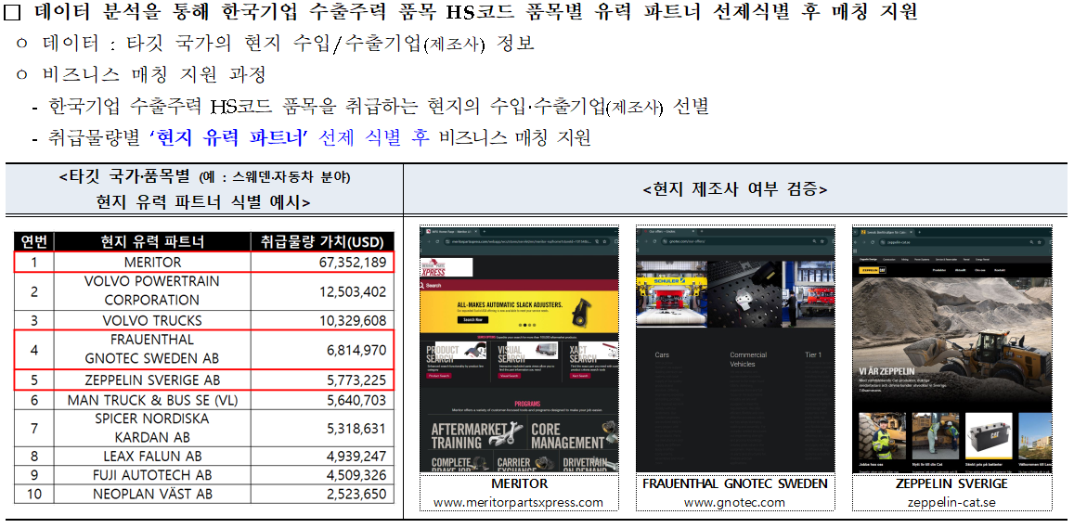Image resolution: width=1074 pixels, height=528 pixels.
Task: Click 'Cars' heading on Gnotec page
Action: (662, 354)
